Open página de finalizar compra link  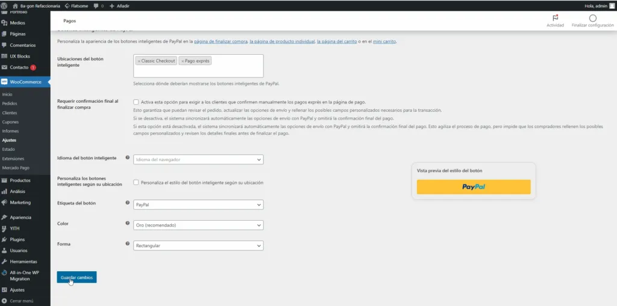(x=221, y=41)
